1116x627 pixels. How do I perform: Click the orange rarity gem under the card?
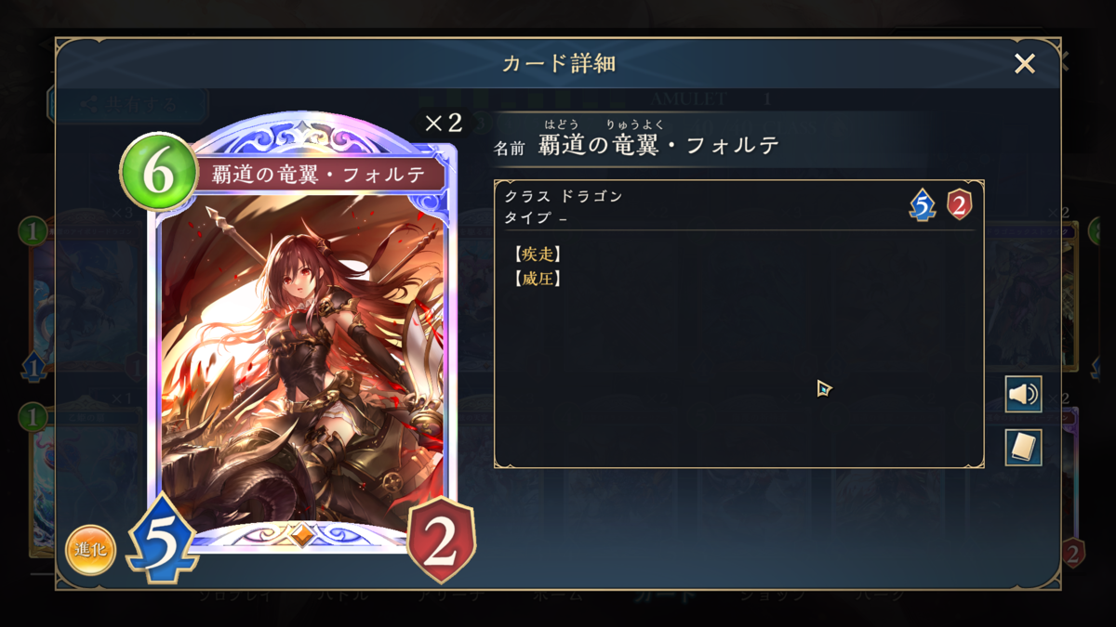tap(302, 535)
